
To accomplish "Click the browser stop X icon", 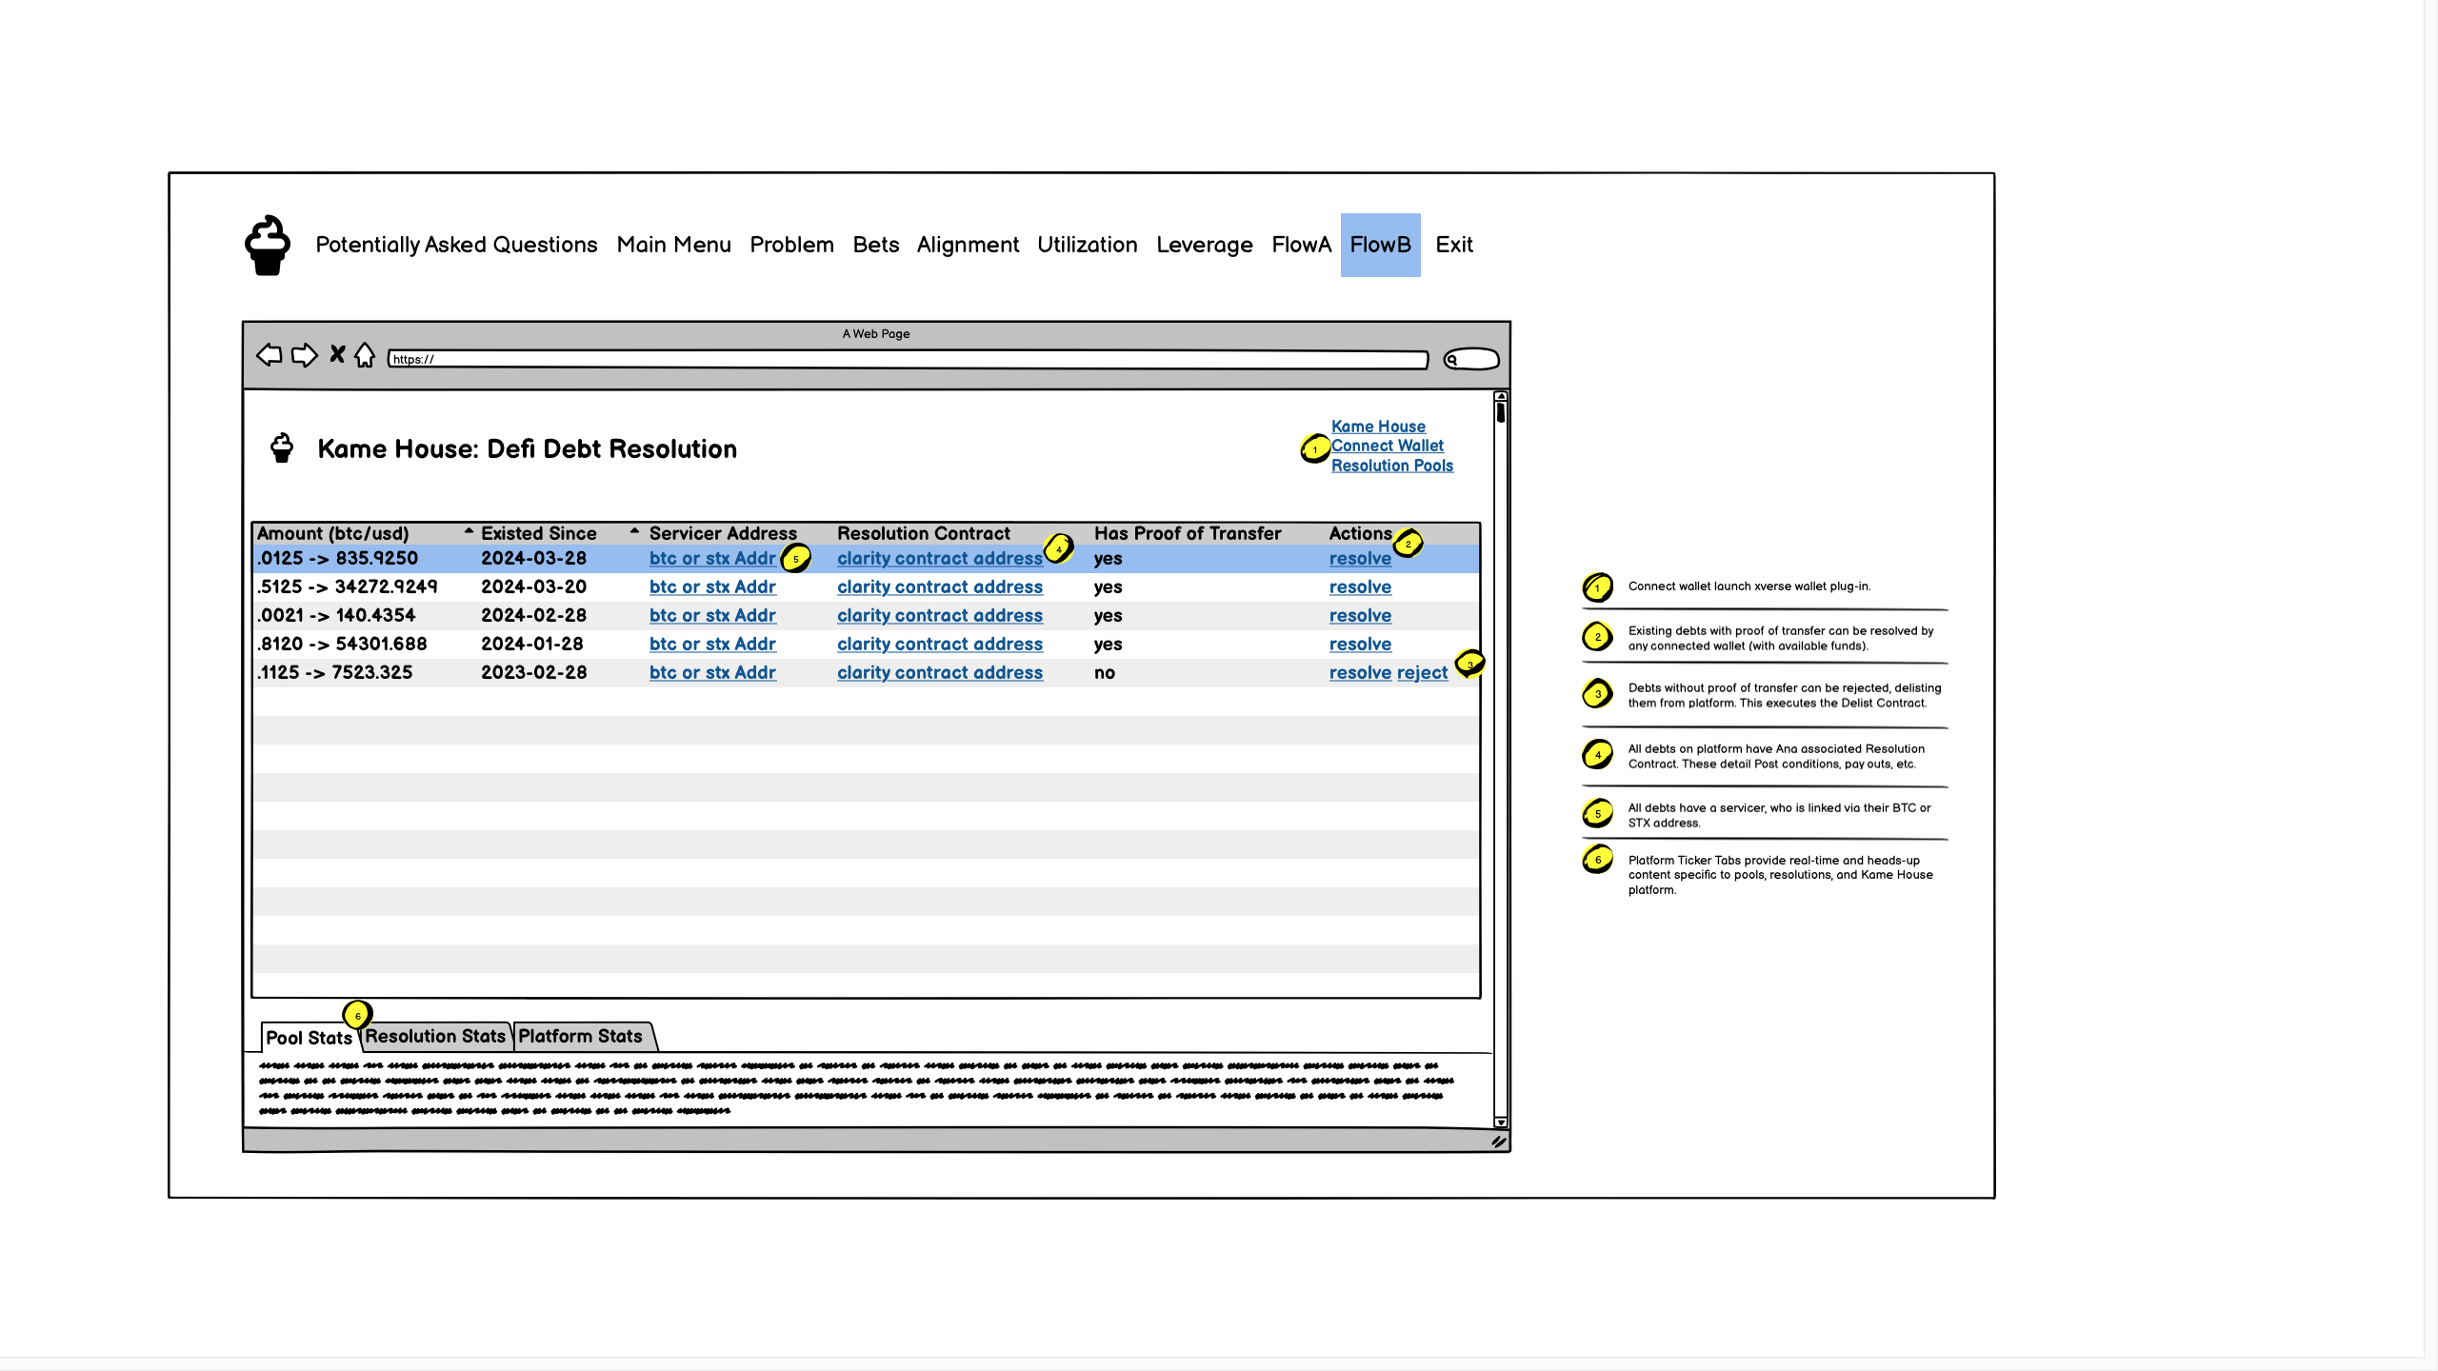I will (337, 354).
